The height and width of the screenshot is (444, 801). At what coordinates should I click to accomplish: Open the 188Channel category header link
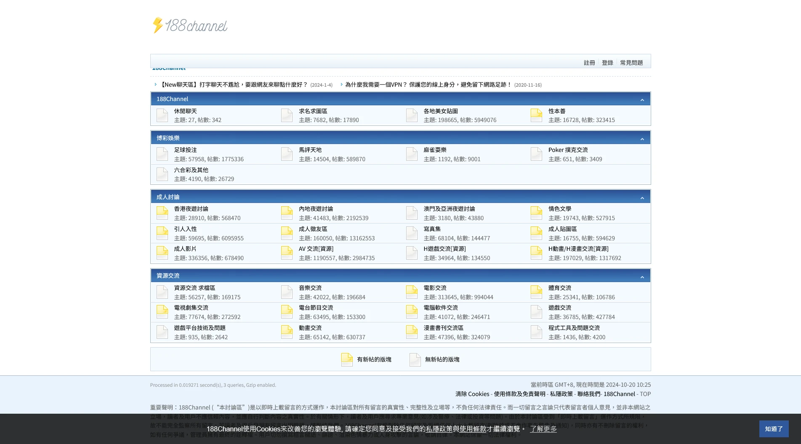pyautogui.click(x=172, y=99)
